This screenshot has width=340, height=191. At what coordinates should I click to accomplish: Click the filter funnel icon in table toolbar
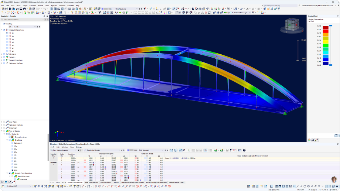point(231,150)
